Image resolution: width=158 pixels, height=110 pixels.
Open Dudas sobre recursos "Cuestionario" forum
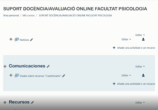coord(40,76)
